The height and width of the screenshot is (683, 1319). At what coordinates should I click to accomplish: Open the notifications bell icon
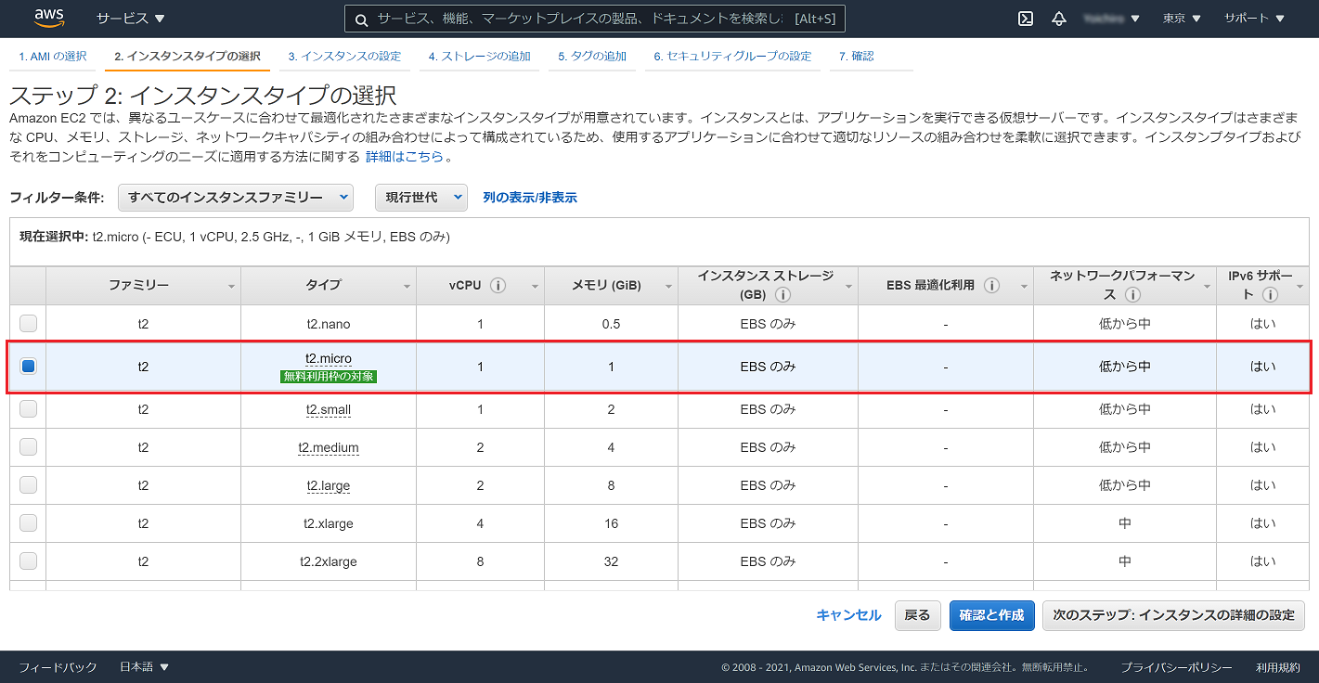1059,18
